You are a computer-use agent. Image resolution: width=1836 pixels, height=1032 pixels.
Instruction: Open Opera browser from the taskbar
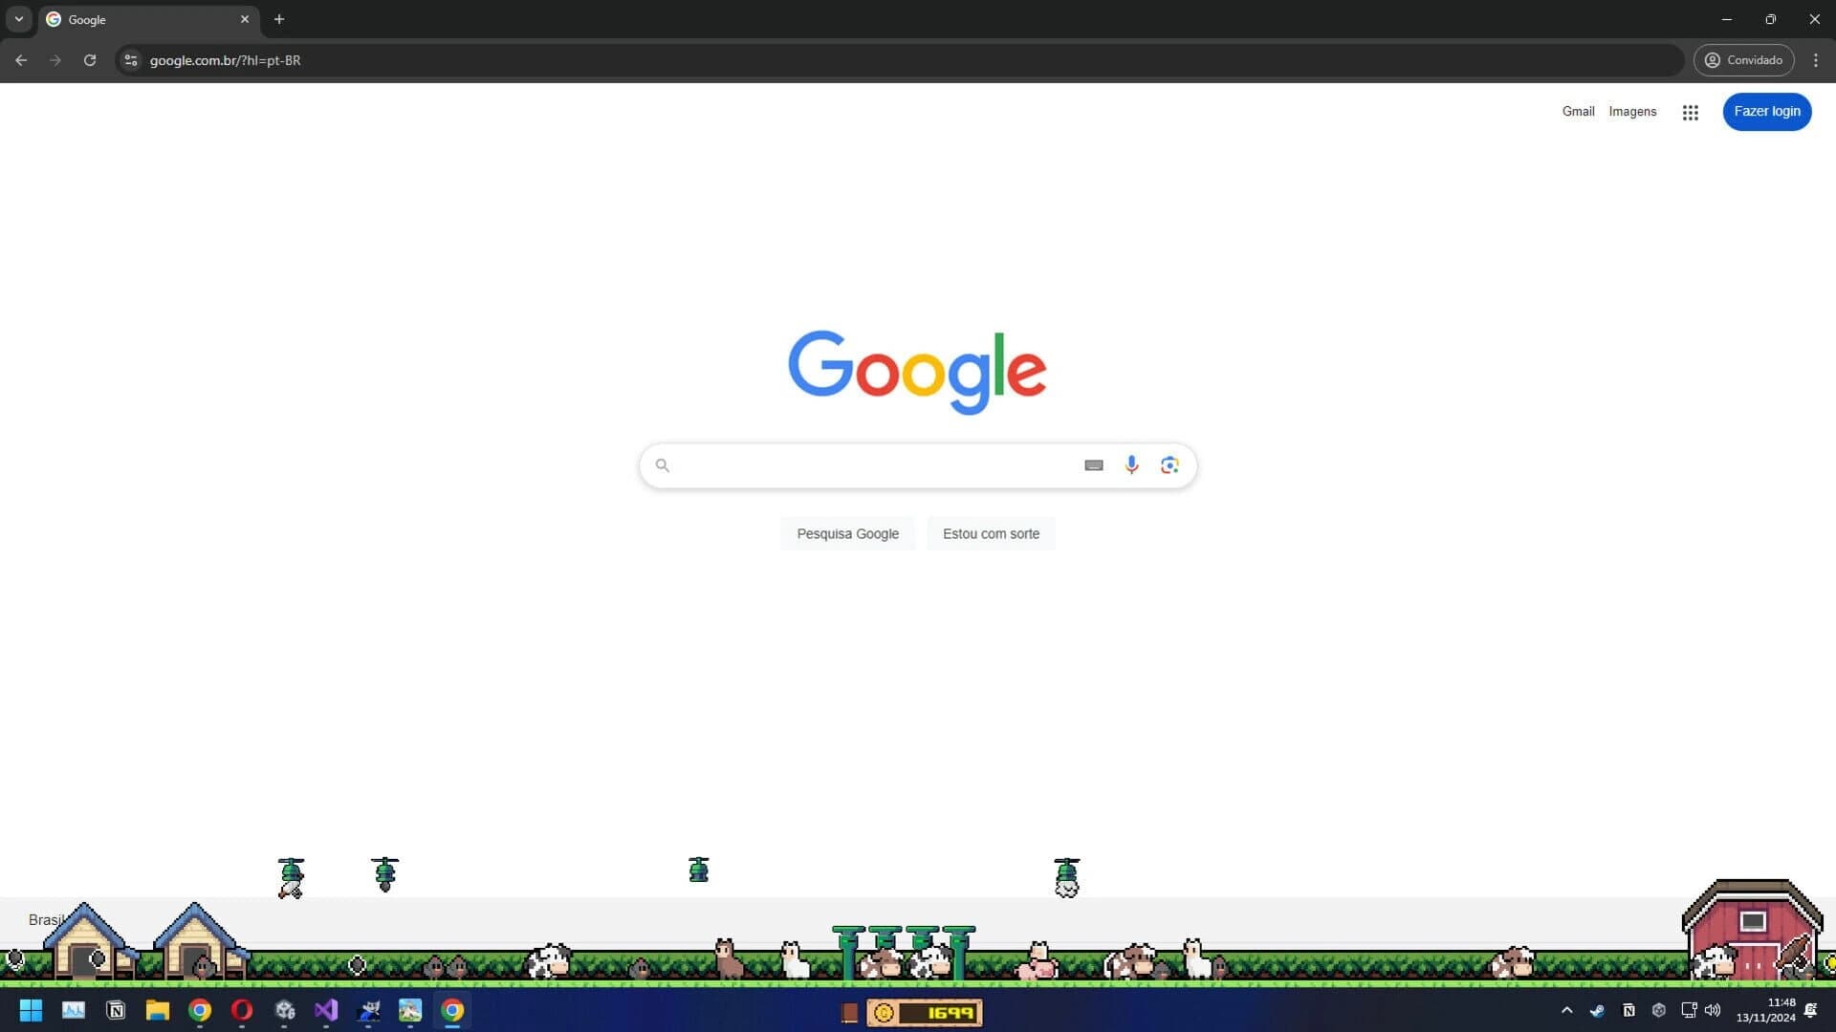tap(242, 1010)
